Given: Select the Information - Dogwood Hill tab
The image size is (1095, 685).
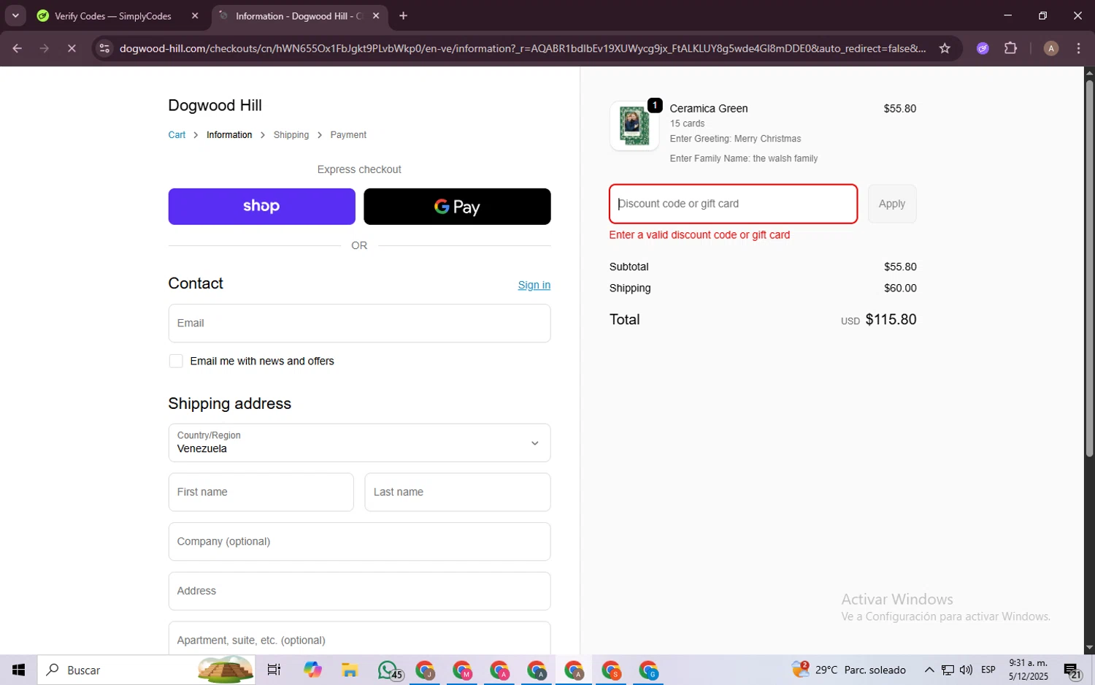Looking at the screenshot, I should (299, 16).
